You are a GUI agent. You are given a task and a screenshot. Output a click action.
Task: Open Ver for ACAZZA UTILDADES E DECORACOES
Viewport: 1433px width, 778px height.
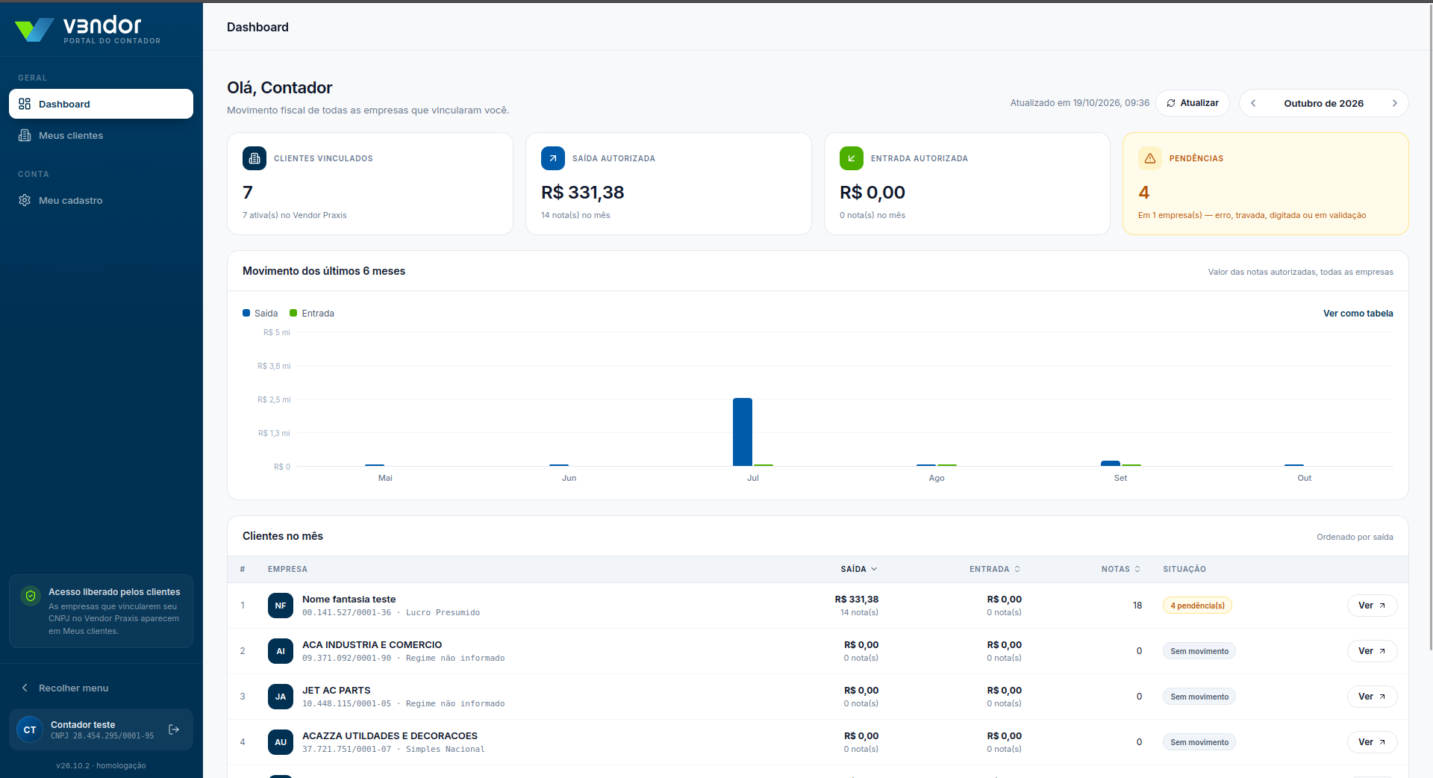1372,742
